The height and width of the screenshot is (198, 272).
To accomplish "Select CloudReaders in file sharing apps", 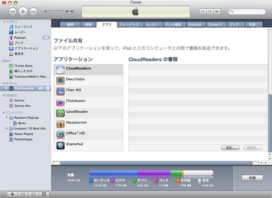I will pos(88,70).
